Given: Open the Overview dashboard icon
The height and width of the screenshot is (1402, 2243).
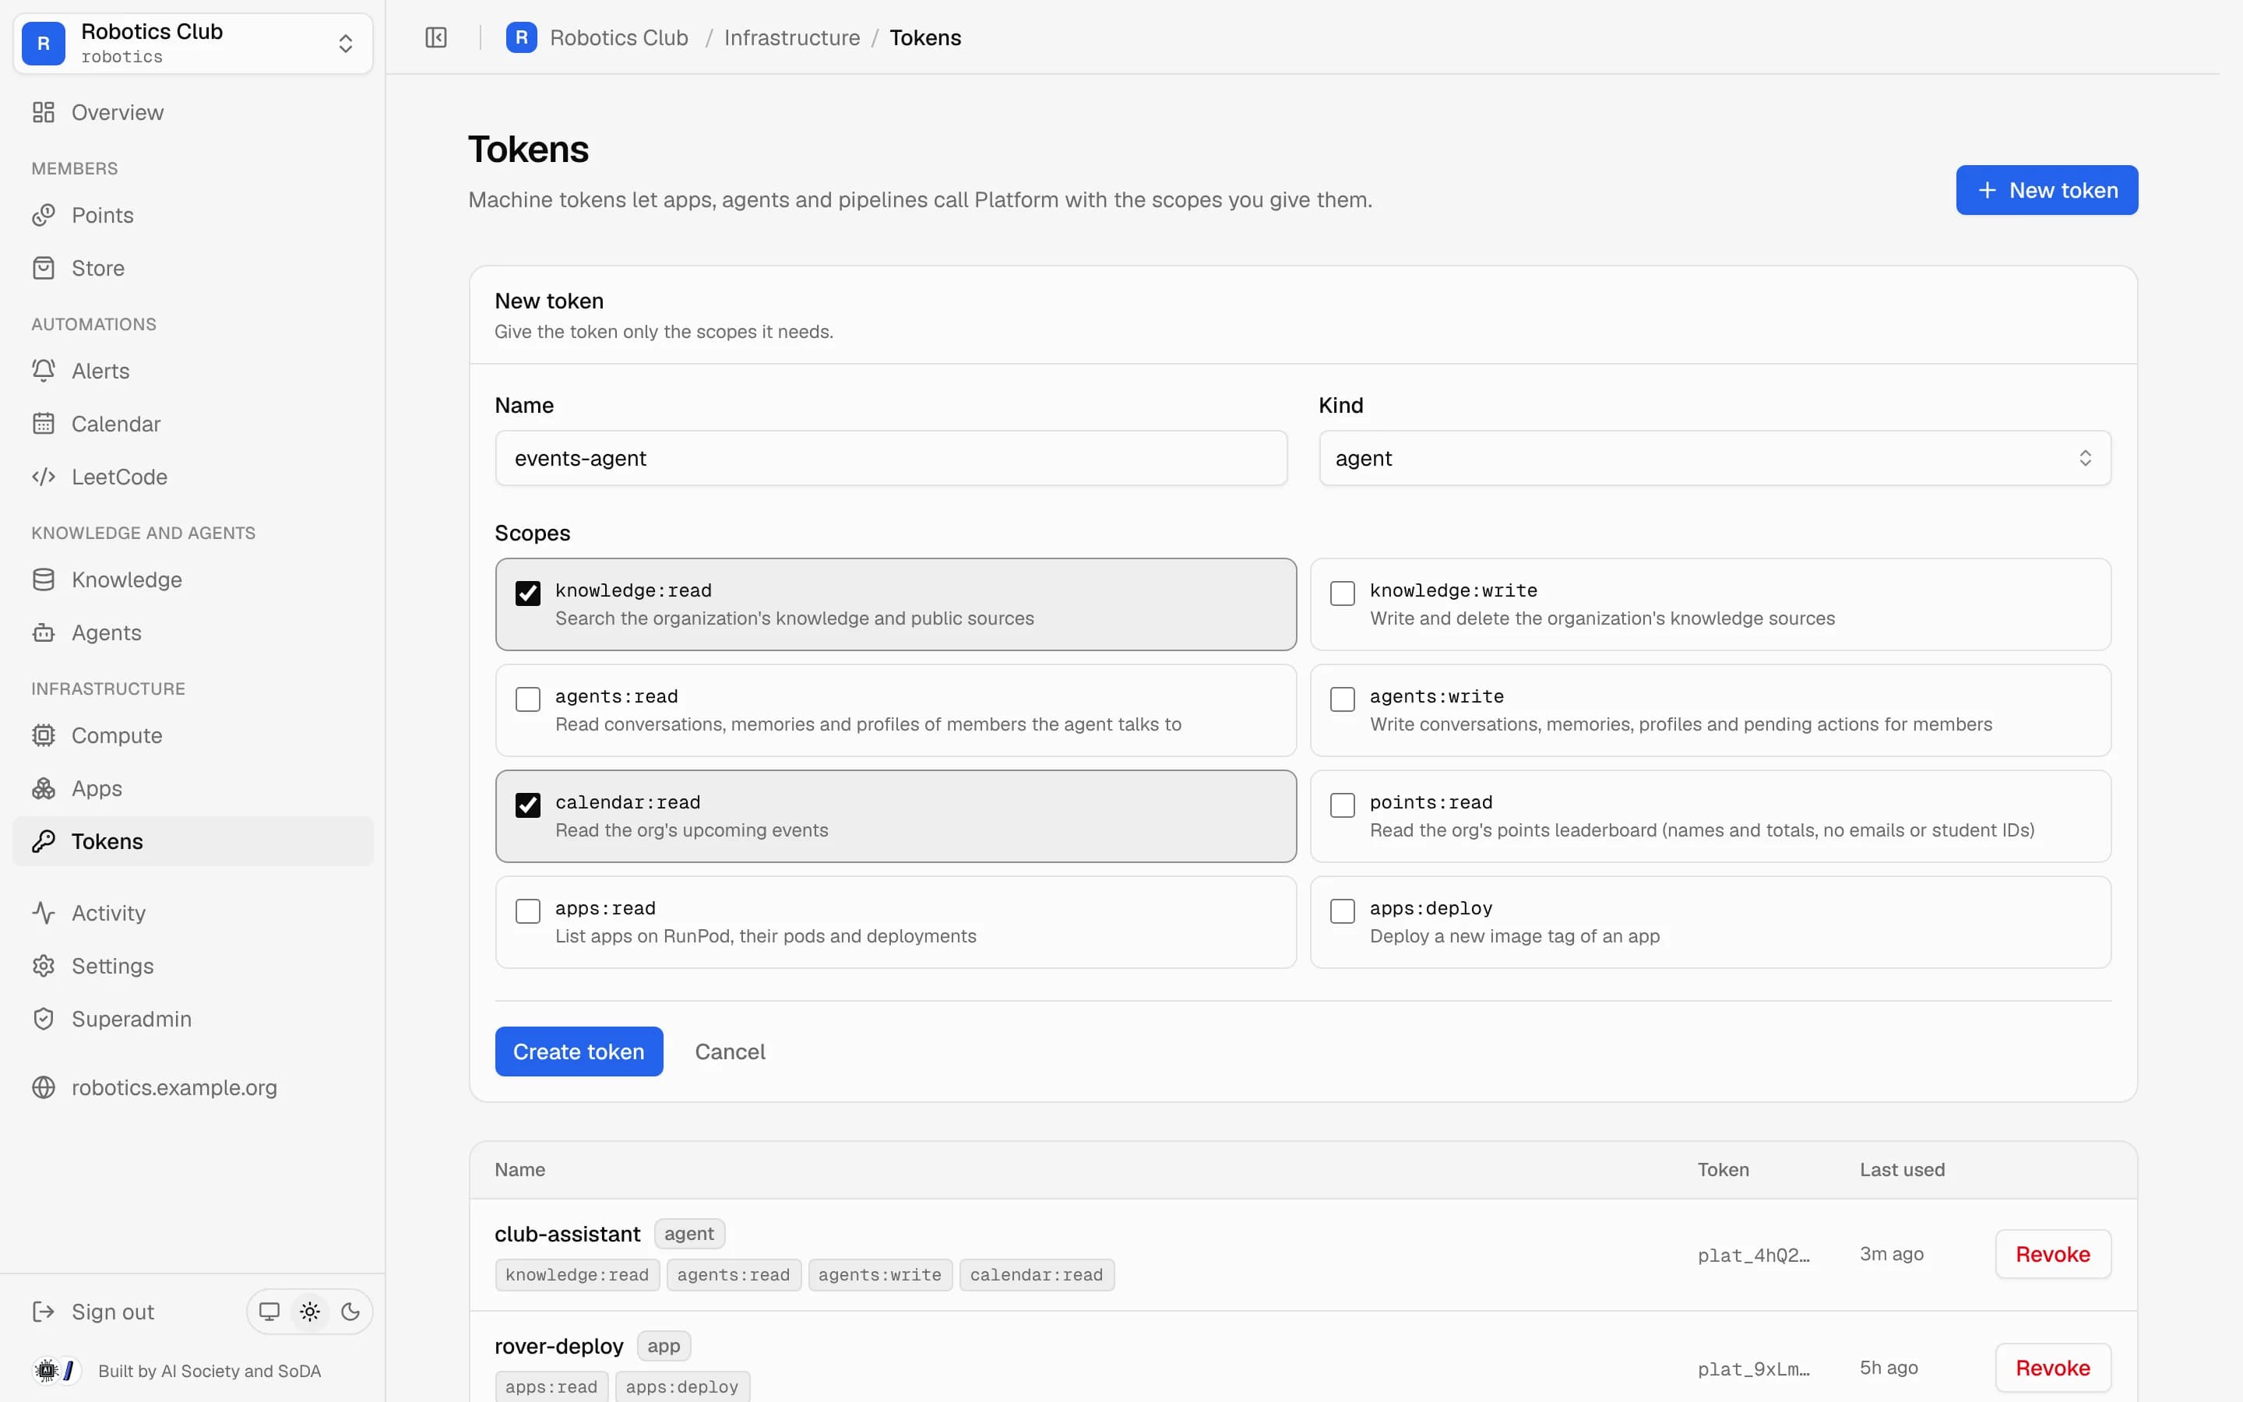Looking at the screenshot, I should click(44, 112).
